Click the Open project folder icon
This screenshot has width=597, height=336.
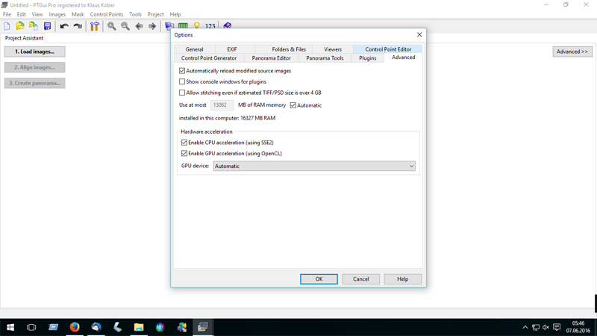(20, 26)
